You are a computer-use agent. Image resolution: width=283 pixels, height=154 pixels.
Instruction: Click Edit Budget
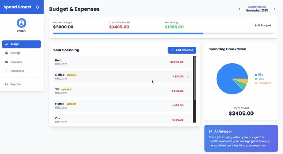pyautogui.click(x=263, y=25)
